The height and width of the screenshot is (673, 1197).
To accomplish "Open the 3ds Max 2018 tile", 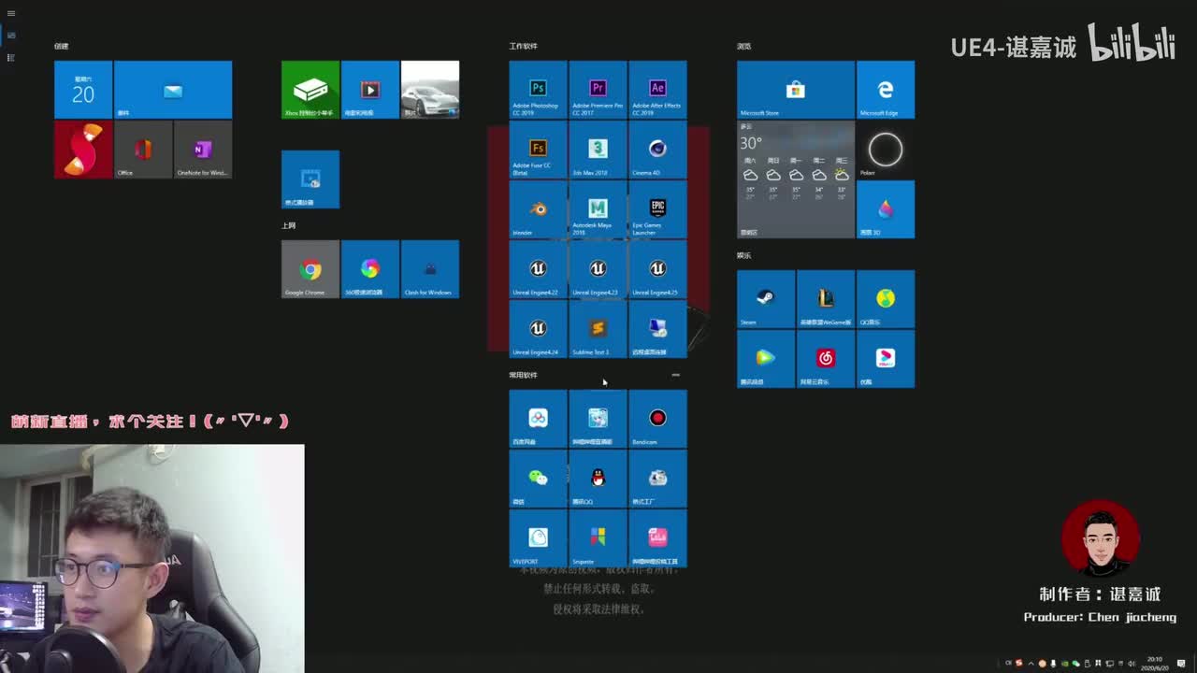I will coord(598,150).
